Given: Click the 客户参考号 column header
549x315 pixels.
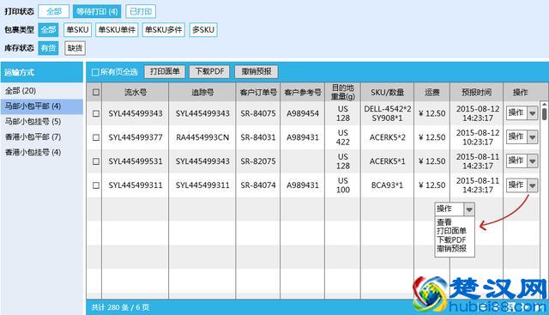Looking at the screenshot, I should 303,92.
